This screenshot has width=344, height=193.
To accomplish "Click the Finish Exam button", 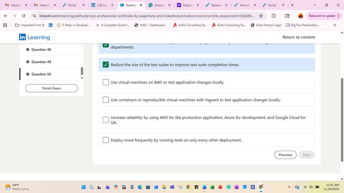I will tap(52, 88).
